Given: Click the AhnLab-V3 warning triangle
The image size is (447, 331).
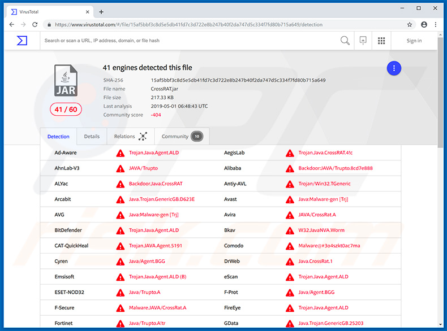Looking at the screenshot, I should [121, 168].
